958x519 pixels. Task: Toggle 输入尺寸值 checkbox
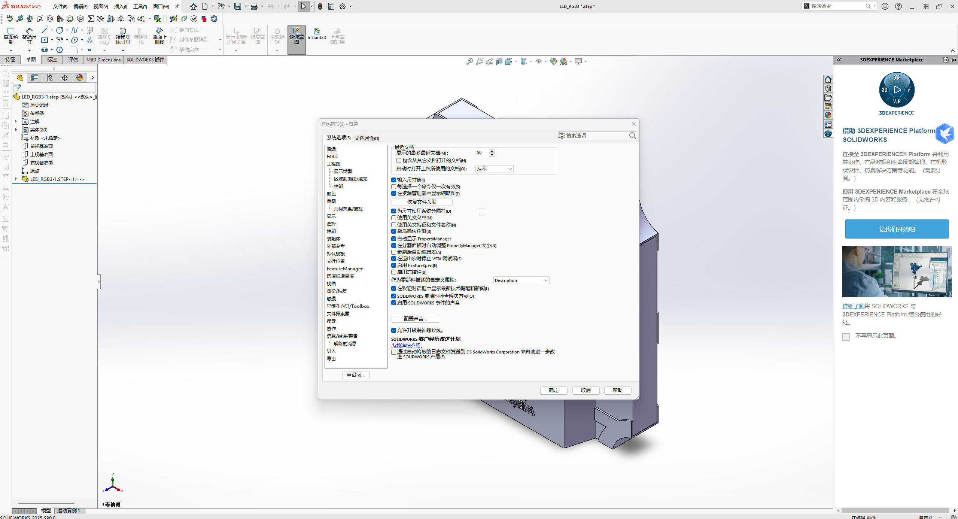pyautogui.click(x=394, y=180)
